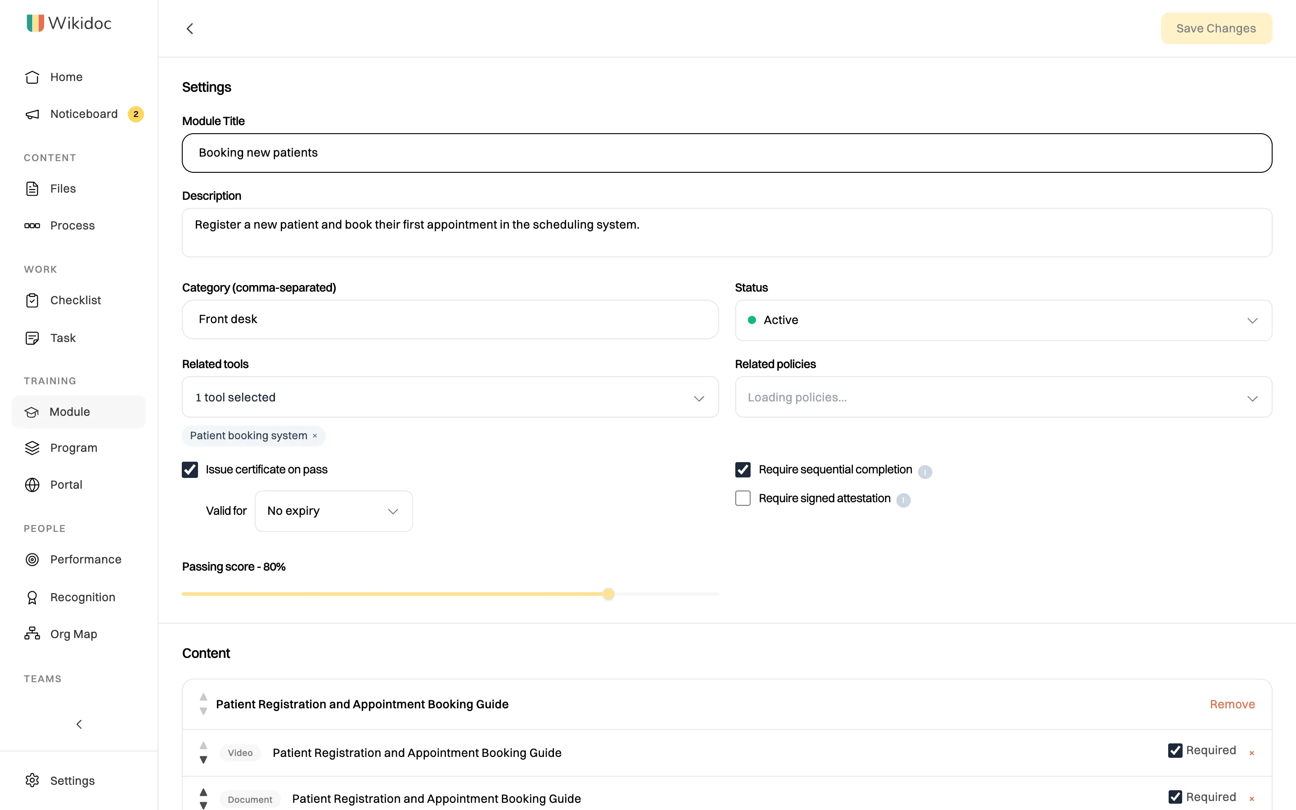Click the Recognition award icon
The image size is (1296, 810).
pyautogui.click(x=32, y=597)
